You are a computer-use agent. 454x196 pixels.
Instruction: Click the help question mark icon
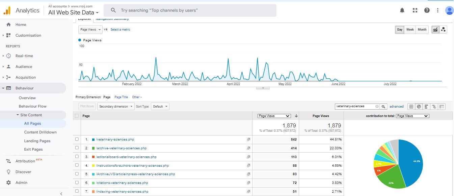click(x=427, y=10)
